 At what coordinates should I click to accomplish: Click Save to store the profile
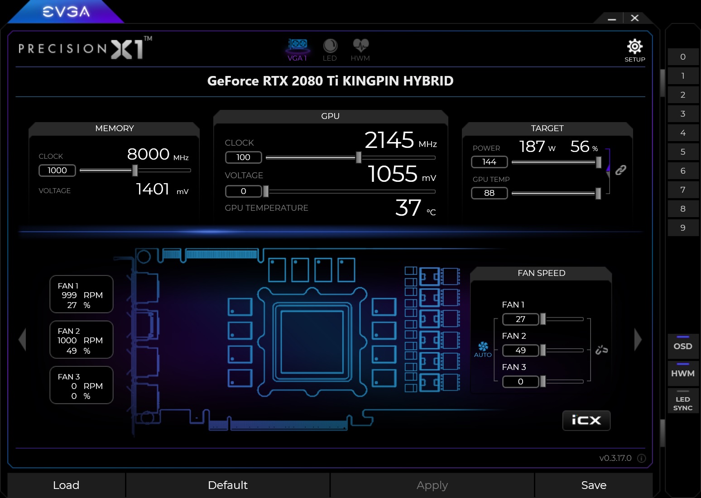click(x=593, y=485)
